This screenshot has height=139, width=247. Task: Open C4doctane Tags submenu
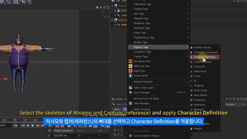click(x=159, y=4)
